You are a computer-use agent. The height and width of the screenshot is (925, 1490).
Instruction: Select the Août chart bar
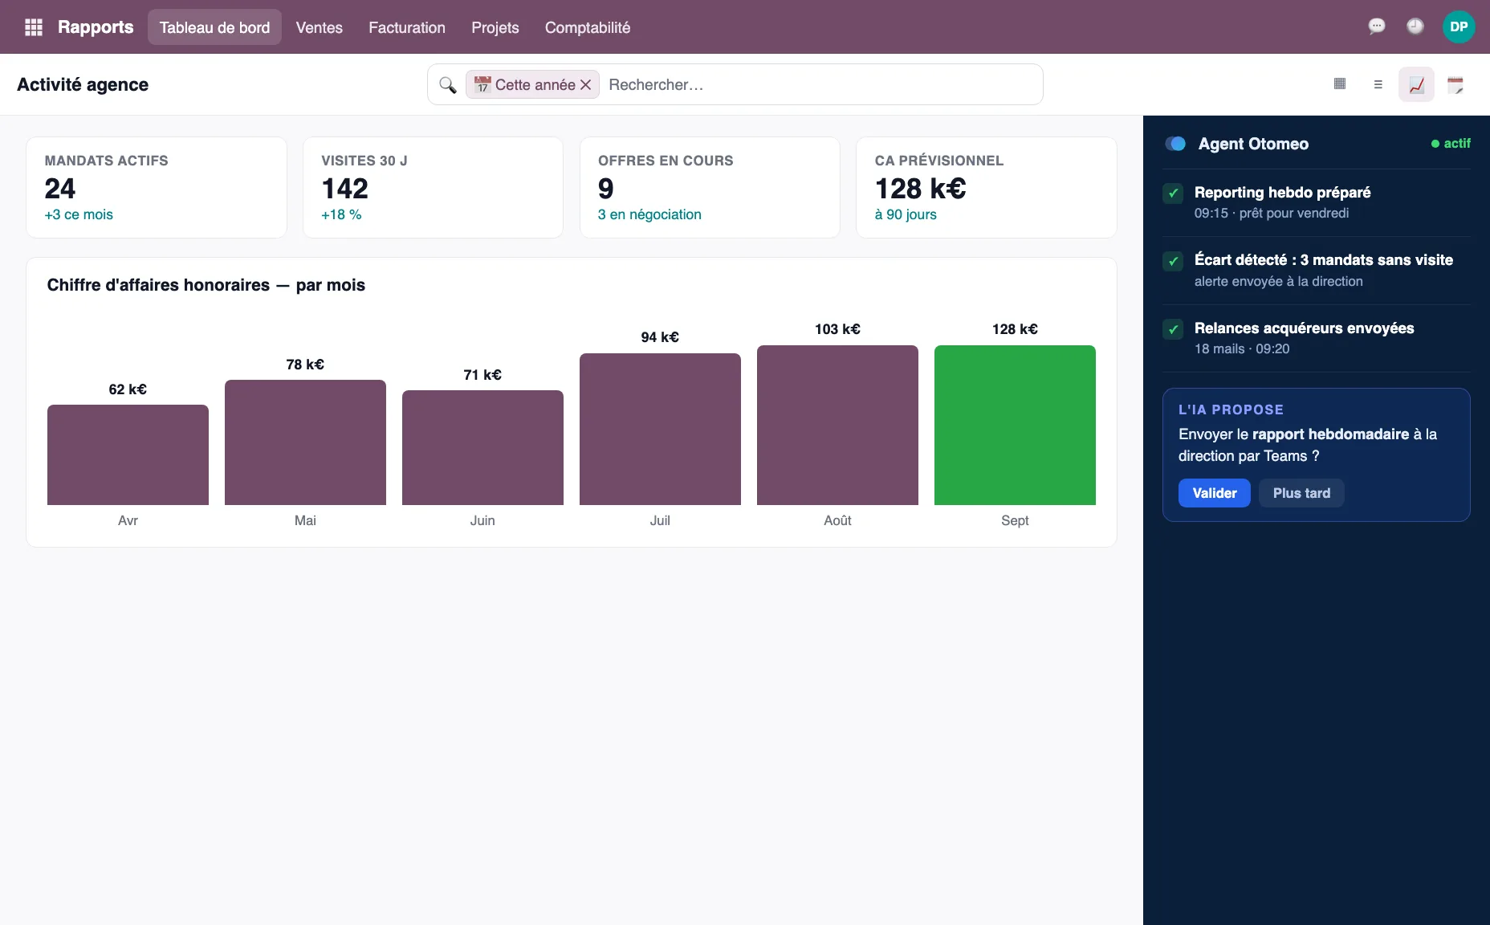(x=837, y=425)
